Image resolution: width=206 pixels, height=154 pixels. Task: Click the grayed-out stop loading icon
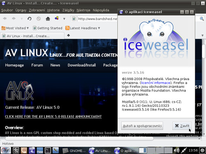point(39,18)
